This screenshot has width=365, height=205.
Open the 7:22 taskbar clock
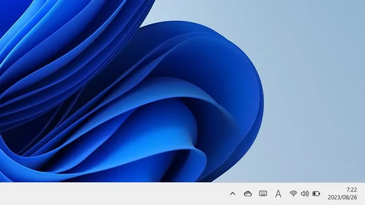pyautogui.click(x=351, y=190)
